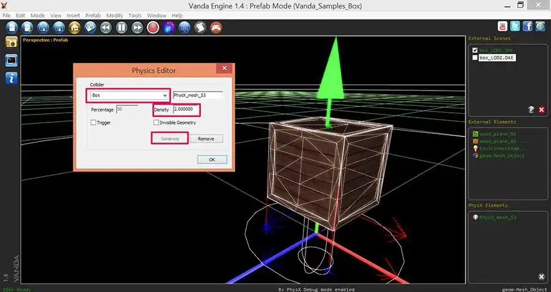Click the PhysX_mesh_S3 name field
The height and width of the screenshot is (292, 551).
point(198,95)
